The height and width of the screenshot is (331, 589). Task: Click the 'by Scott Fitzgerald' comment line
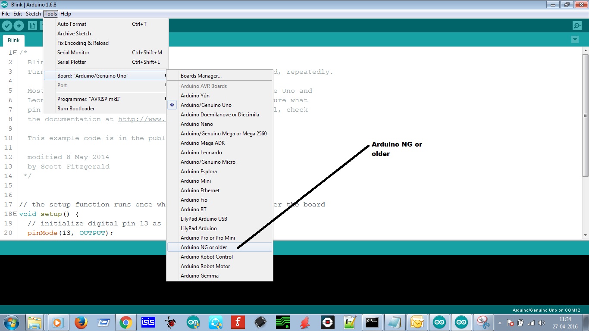tap(69, 166)
